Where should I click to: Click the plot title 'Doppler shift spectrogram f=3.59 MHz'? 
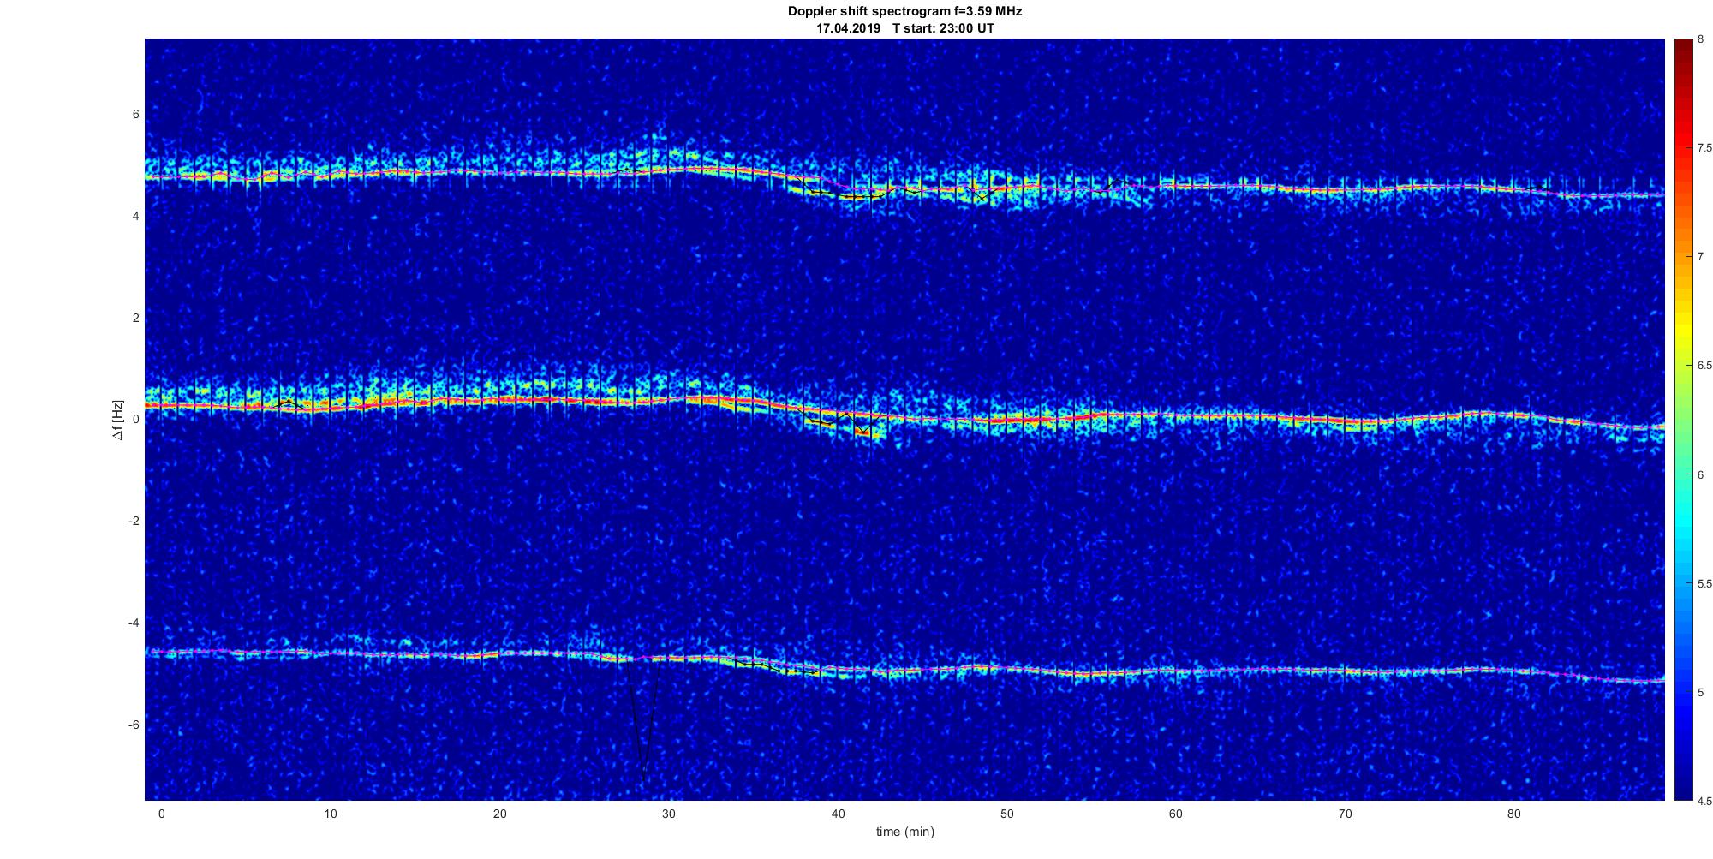click(x=904, y=11)
